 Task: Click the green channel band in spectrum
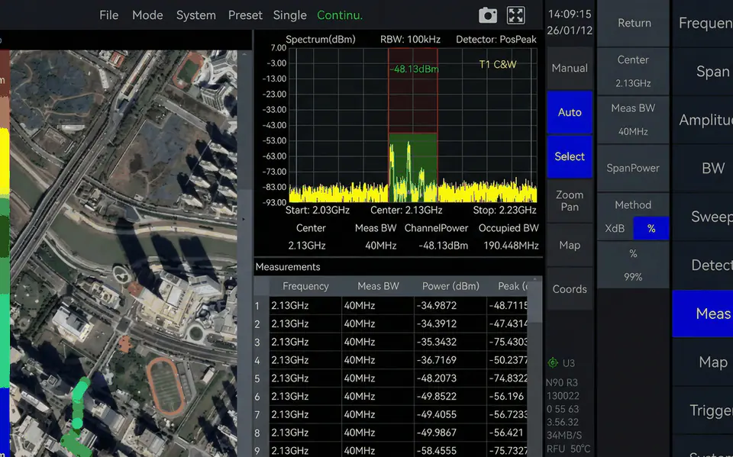pyautogui.click(x=413, y=167)
